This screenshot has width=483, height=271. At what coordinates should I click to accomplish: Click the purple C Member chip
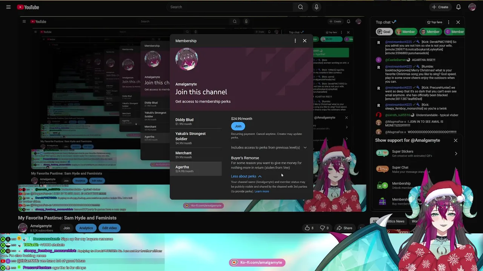pyautogui.click(x=455, y=32)
